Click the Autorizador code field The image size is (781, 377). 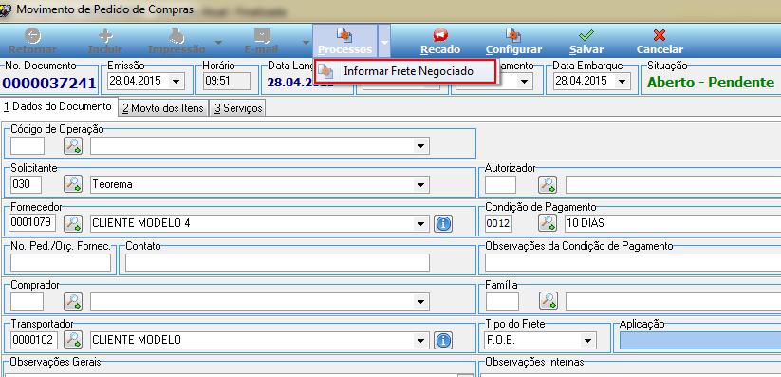(x=500, y=184)
